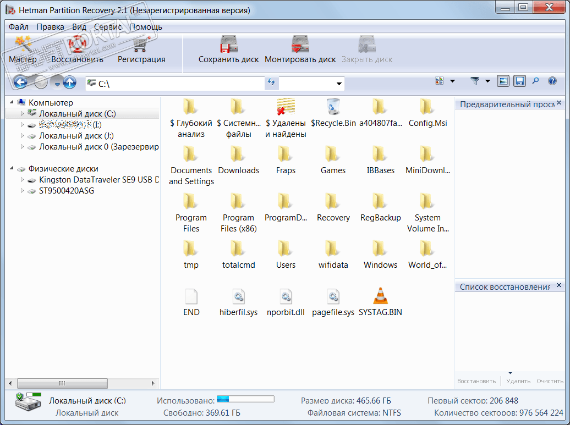Click the tree horizontal scrollbar thumb
This screenshot has height=425, width=570.
pyautogui.click(x=62, y=383)
